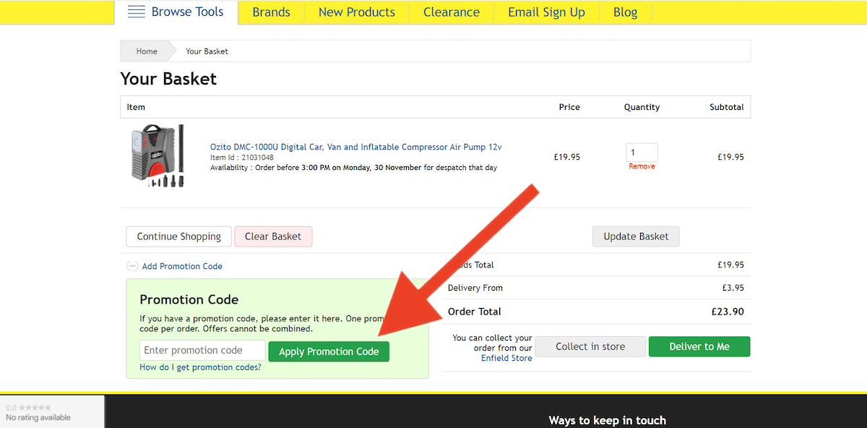Open the Ozito DMC-1000U product link

356,147
